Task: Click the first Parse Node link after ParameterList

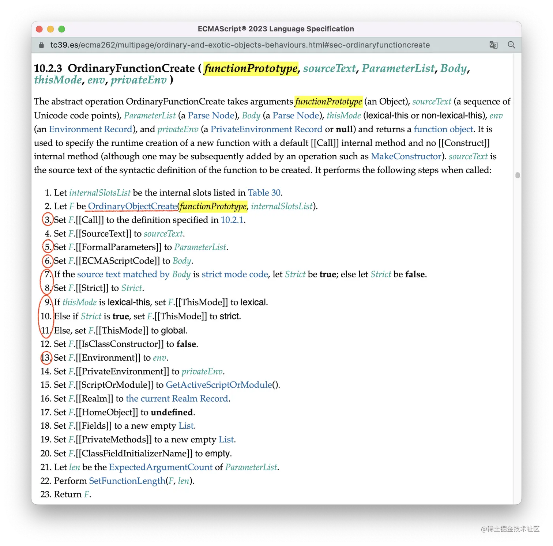Action: (211, 115)
